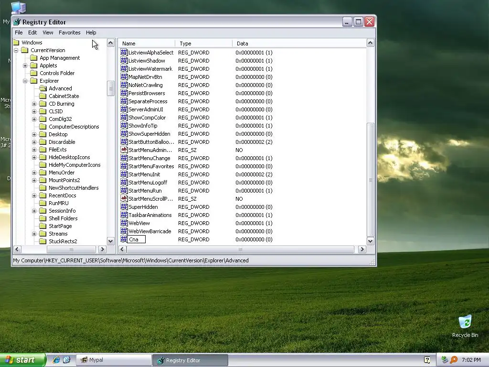Viewport: 489px width, 367px height.
Task: Expand the CD Burning node
Action: (x=34, y=104)
